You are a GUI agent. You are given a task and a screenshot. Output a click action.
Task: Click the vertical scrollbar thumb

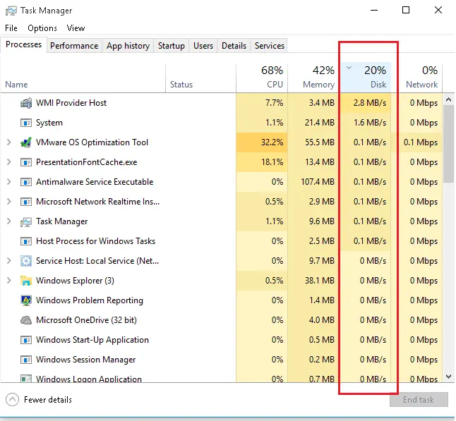pyautogui.click(x=449, y=144)
